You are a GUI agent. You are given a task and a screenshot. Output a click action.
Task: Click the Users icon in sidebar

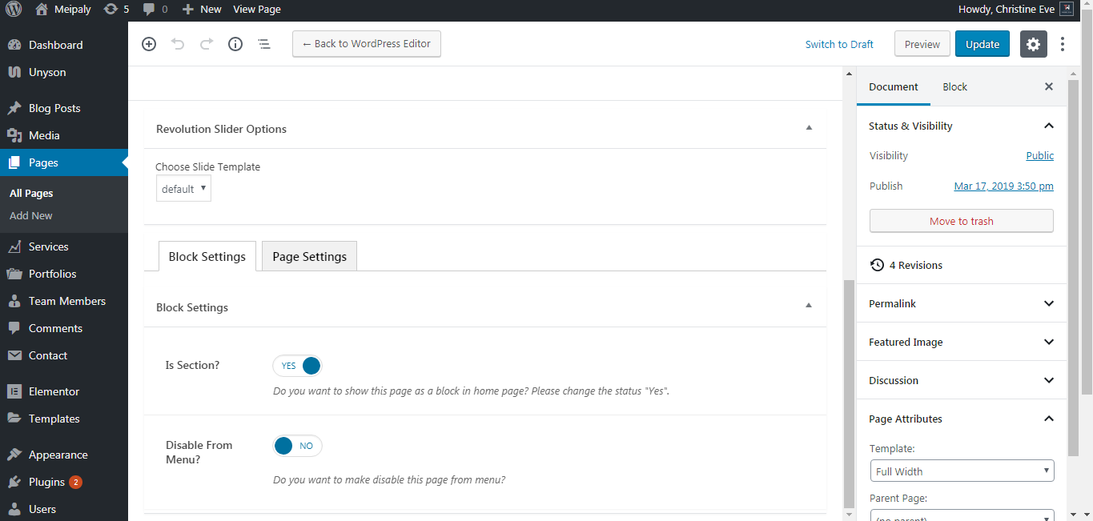click(x=14, y=509)
